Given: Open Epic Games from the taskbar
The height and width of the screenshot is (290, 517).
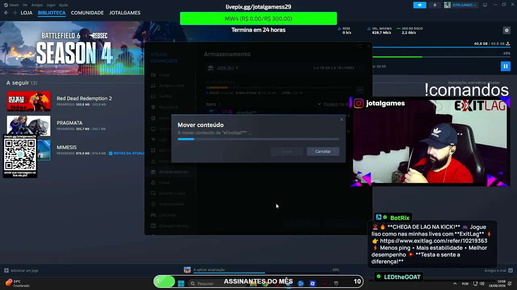Looking at the screenshot, I should 336,283.
